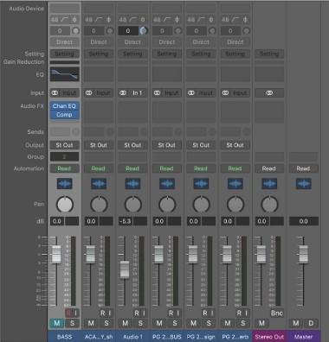This screenshot has height=342, width=329.
Task: Open the Comp plug-in on BASS
Action: (x=64, y=115)
